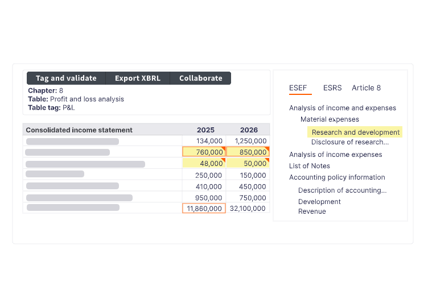This screenshot has width=428, height=291.
Task: Select Description of accounting item
Action: coord(342,190)
